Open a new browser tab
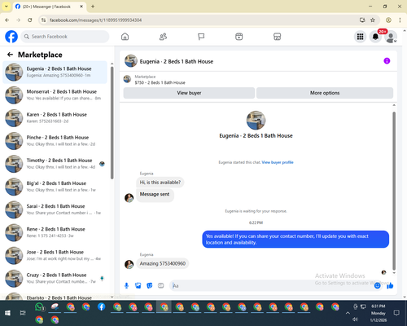The width and height of the screenshot is (407, 326). pyautogui.click(x=93, y=7)
